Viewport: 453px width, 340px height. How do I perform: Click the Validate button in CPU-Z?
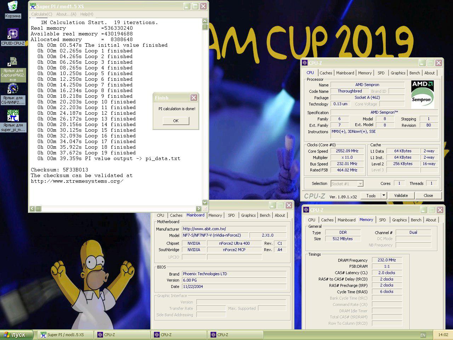[x=401, y=195]
